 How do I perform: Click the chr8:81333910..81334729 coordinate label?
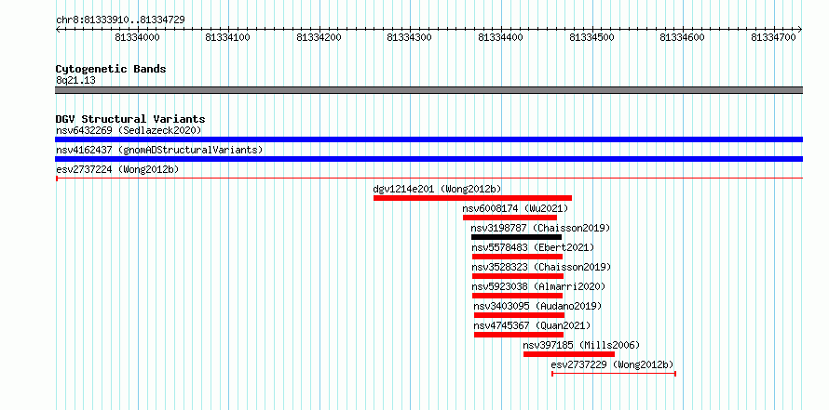pos(120,20)
